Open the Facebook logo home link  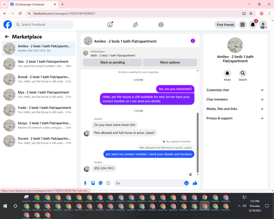[8, 25]
